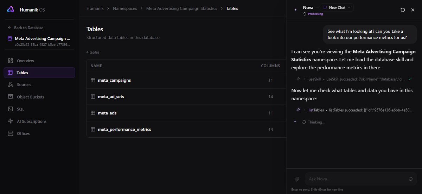Click the Tables breadcrumb item
This screenshot has width=422, height=194.
(x=232, y=8)
